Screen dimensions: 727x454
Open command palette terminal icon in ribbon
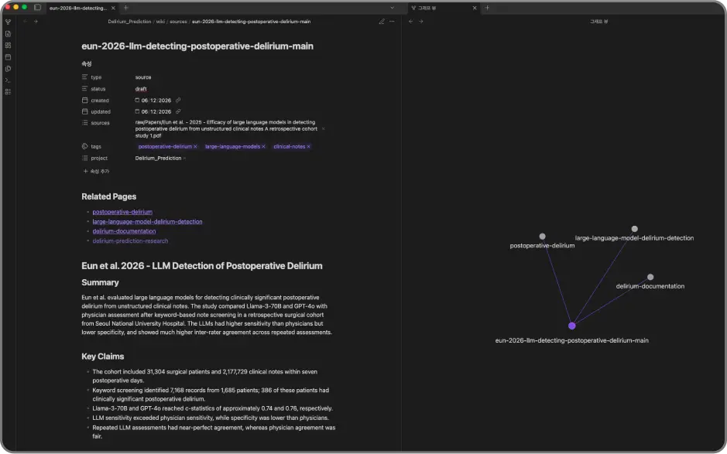click(8, 80)
